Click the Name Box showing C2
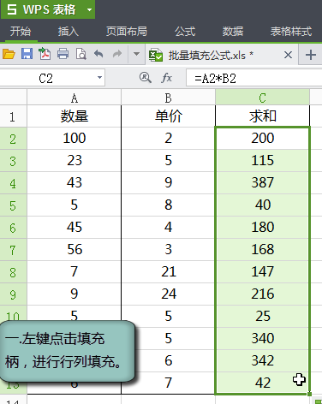The width and height of the screenshot is (322, 404). coord(46,78)
